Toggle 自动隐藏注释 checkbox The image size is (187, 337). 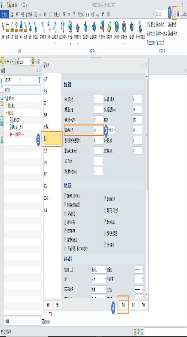[106, 199]
